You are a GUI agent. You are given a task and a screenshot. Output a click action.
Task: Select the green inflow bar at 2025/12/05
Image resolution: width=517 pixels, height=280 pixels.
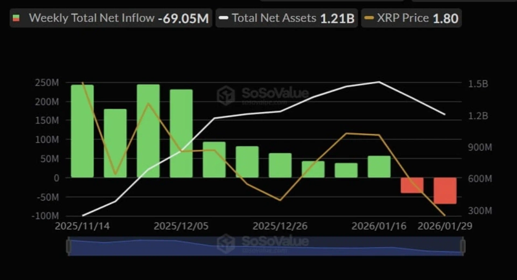point(181,133)
